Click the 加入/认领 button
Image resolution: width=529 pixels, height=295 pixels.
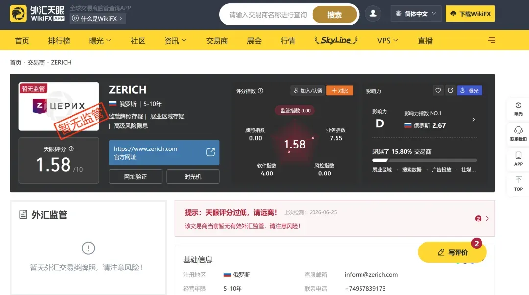click(308, 91)
